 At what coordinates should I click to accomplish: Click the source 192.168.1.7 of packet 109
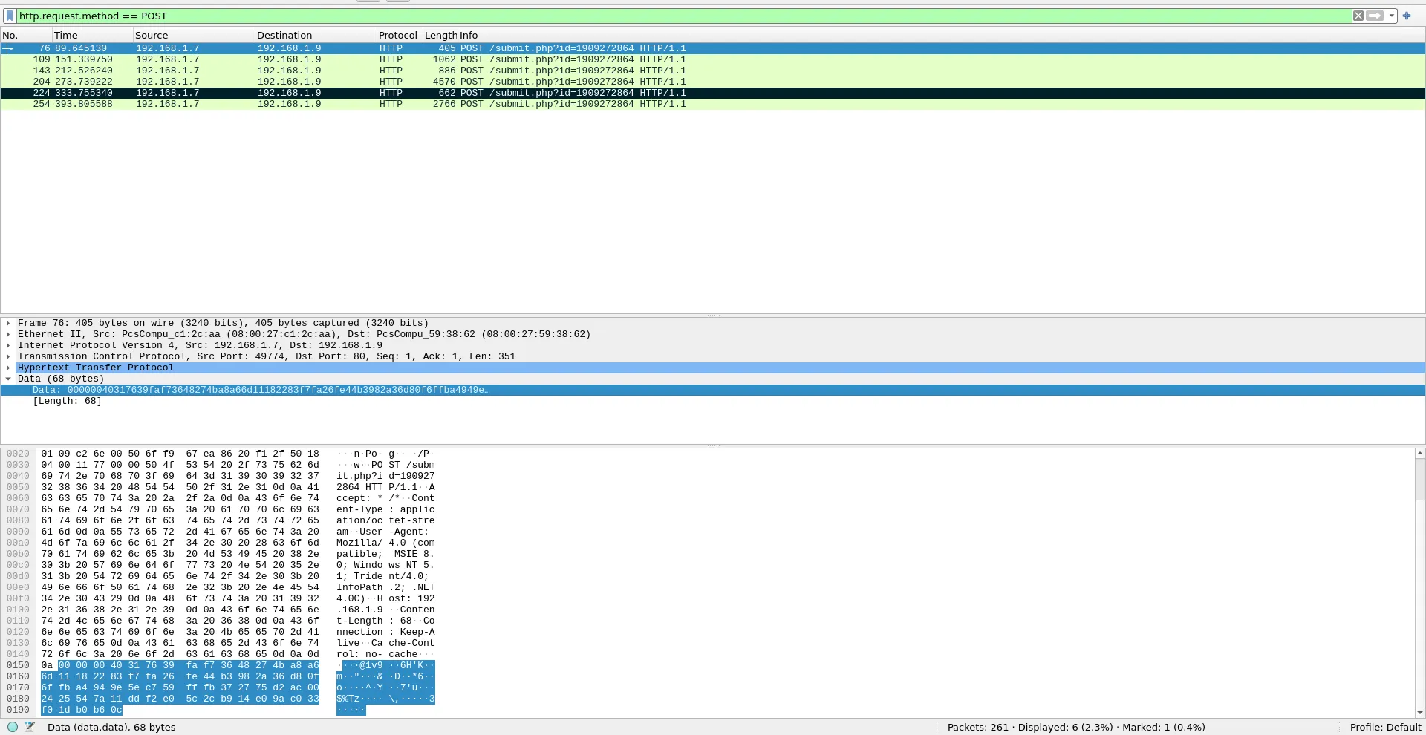[167, 59]
